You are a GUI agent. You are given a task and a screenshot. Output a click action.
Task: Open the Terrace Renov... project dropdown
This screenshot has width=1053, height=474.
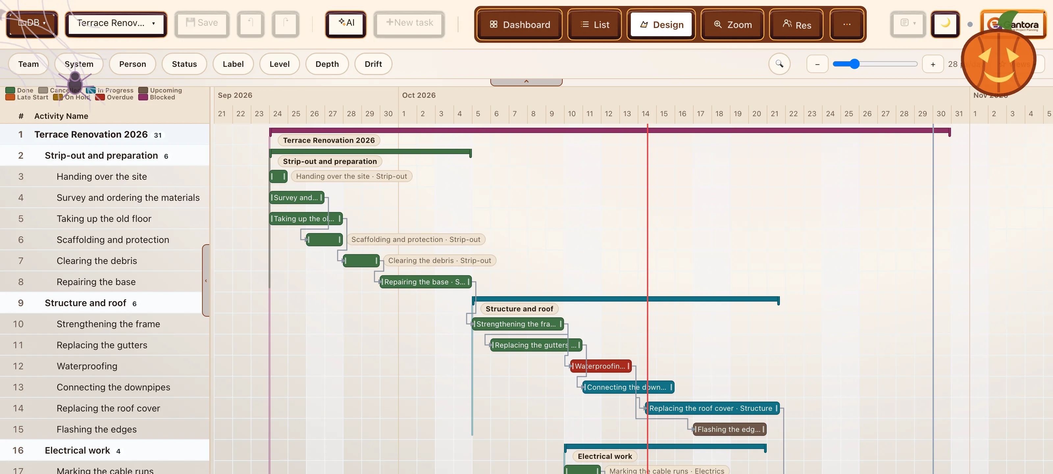[116, 24]
